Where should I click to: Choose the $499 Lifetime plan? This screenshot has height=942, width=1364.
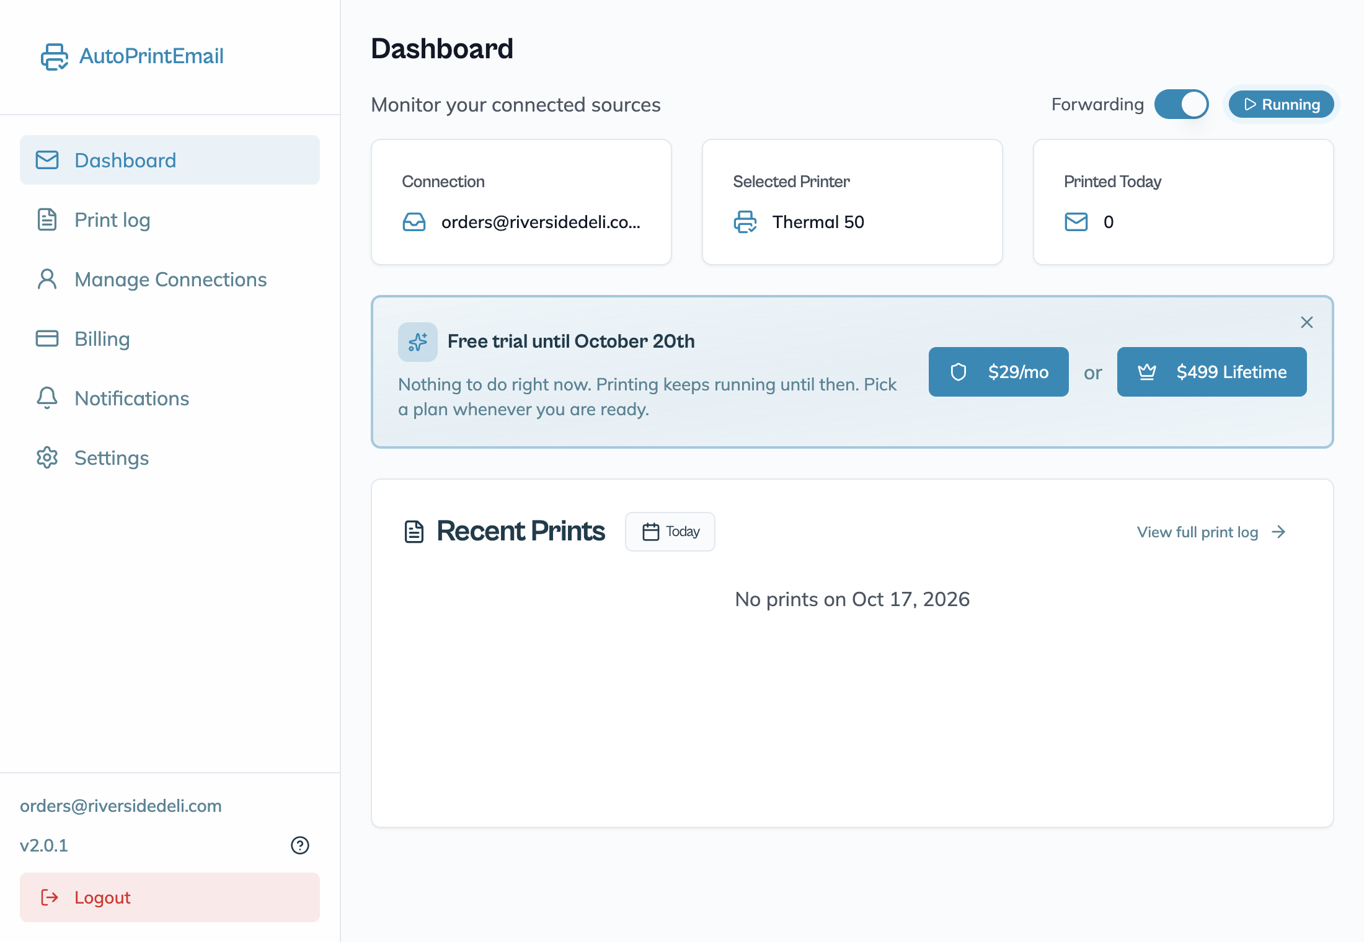click(x=1212, y=372)
